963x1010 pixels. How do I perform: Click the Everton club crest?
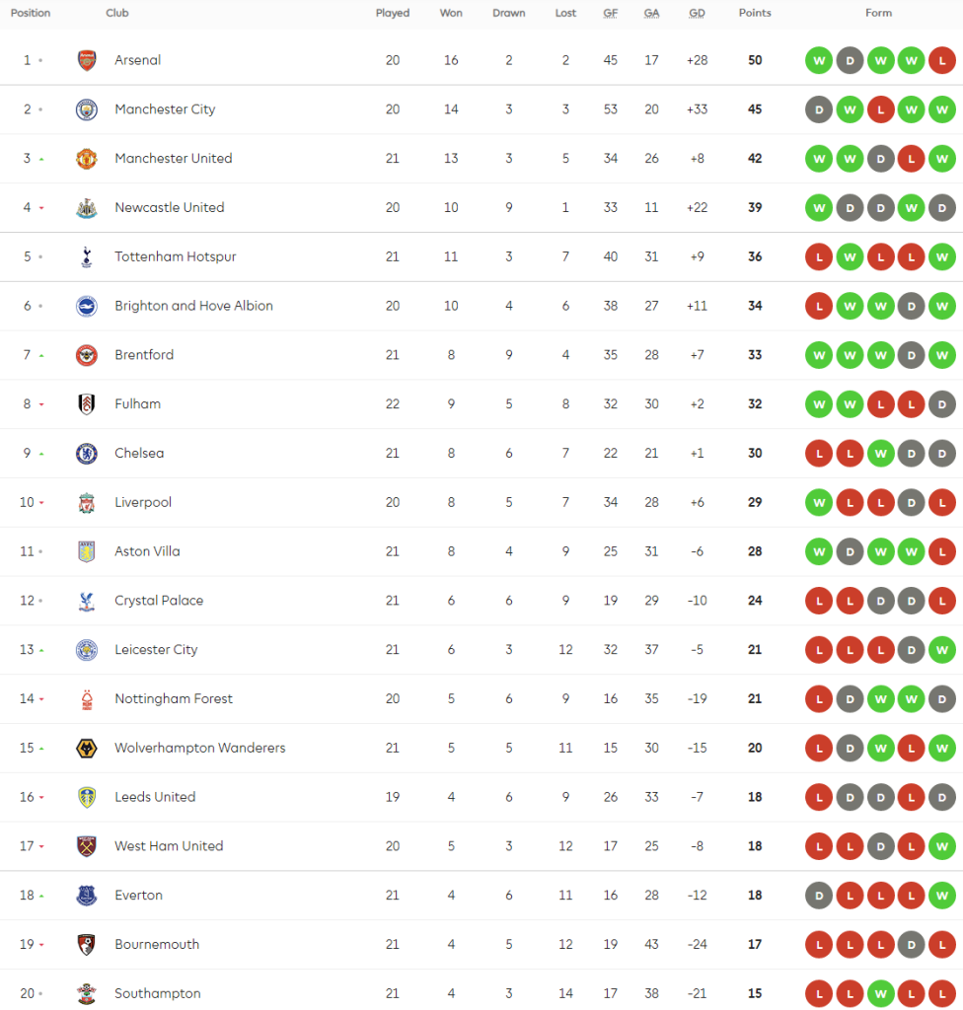coord(87,896)
